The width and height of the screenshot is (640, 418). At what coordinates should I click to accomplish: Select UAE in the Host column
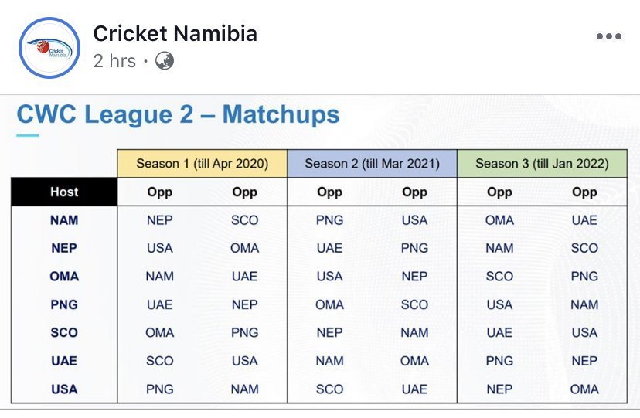click(x=64, y=361)
